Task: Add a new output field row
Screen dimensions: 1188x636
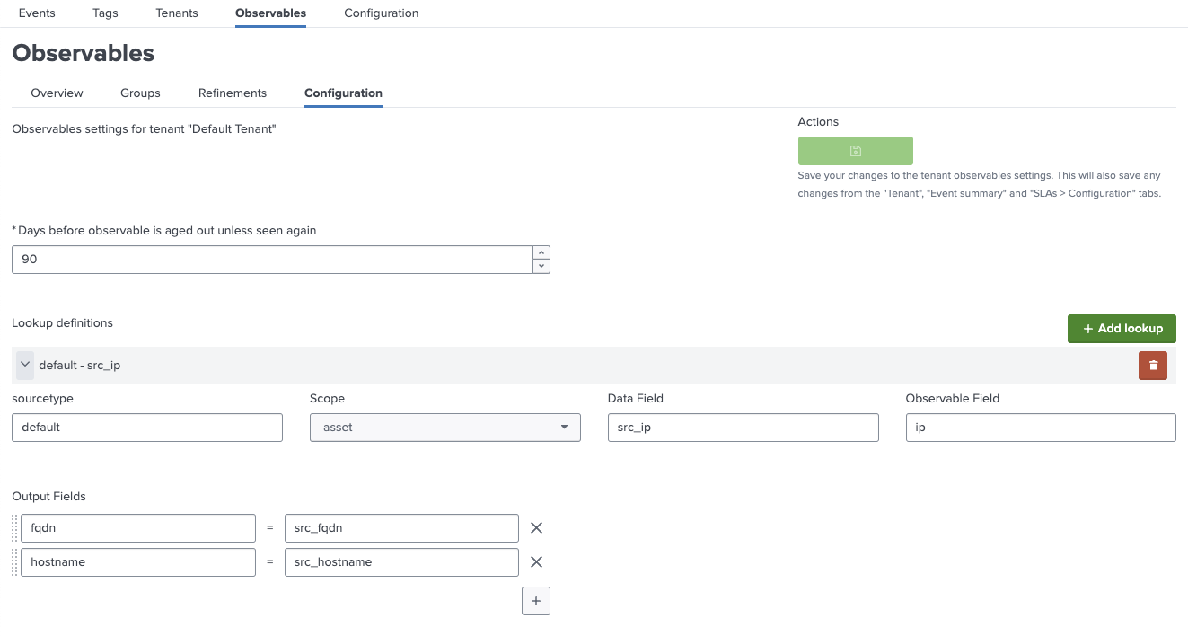Action: 535,601
